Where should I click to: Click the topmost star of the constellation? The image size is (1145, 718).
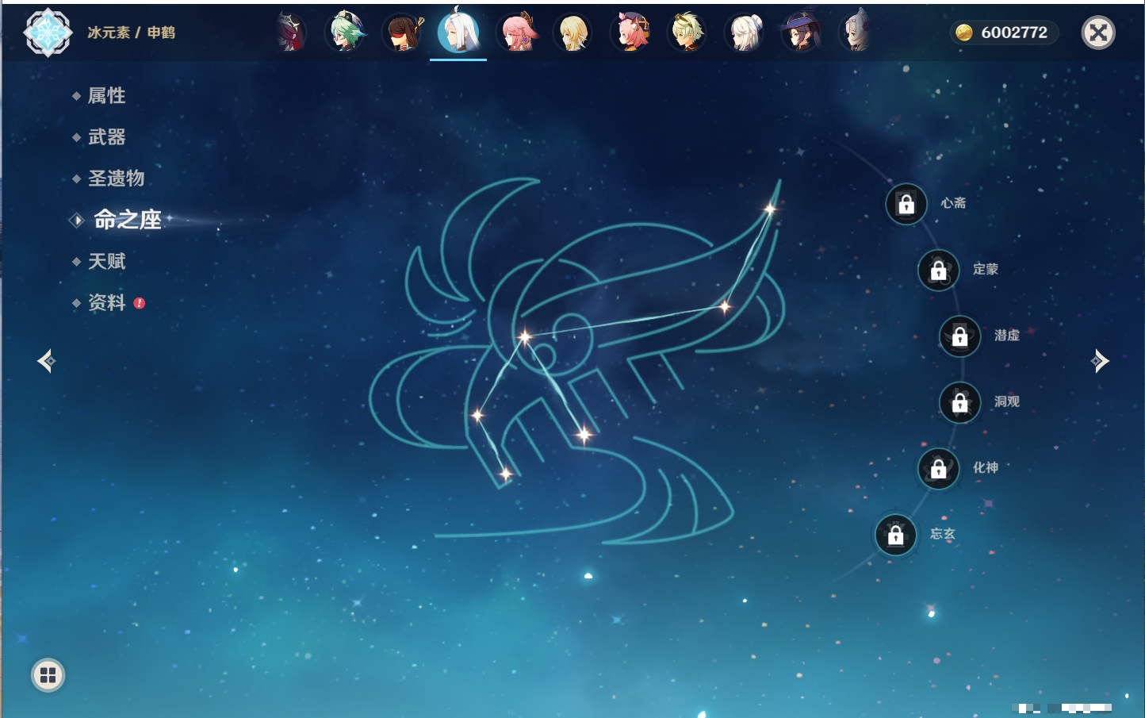point(769,209)
